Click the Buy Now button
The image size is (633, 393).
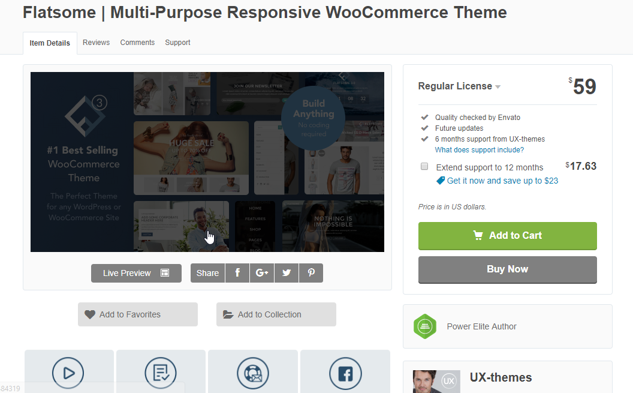pos(508,269)
